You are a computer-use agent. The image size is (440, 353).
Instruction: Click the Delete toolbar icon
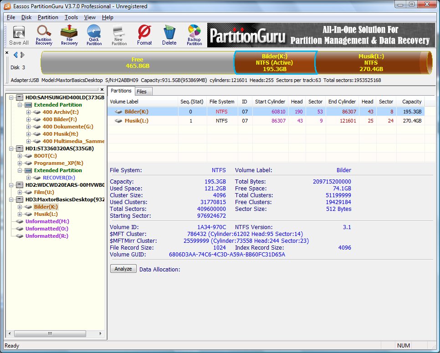pos(169,36)
